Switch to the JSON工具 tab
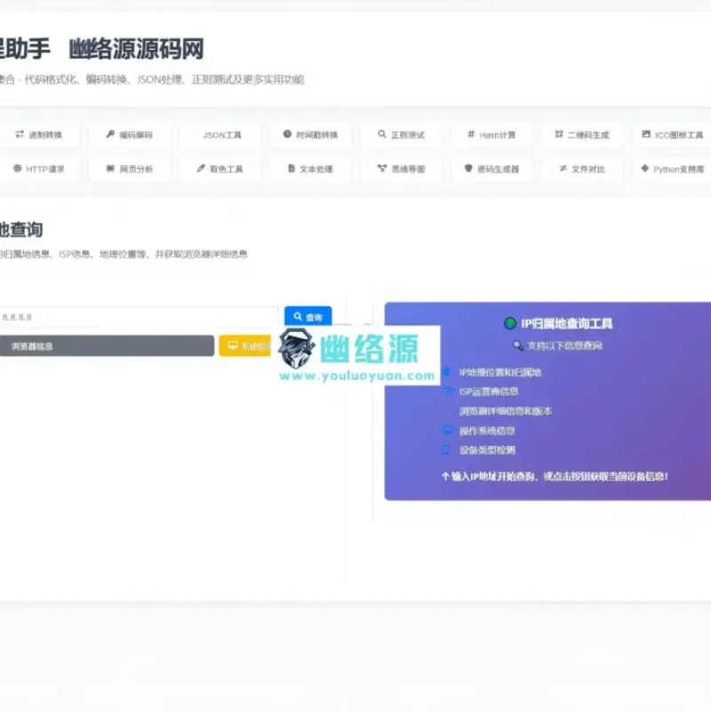 [220, 135]
